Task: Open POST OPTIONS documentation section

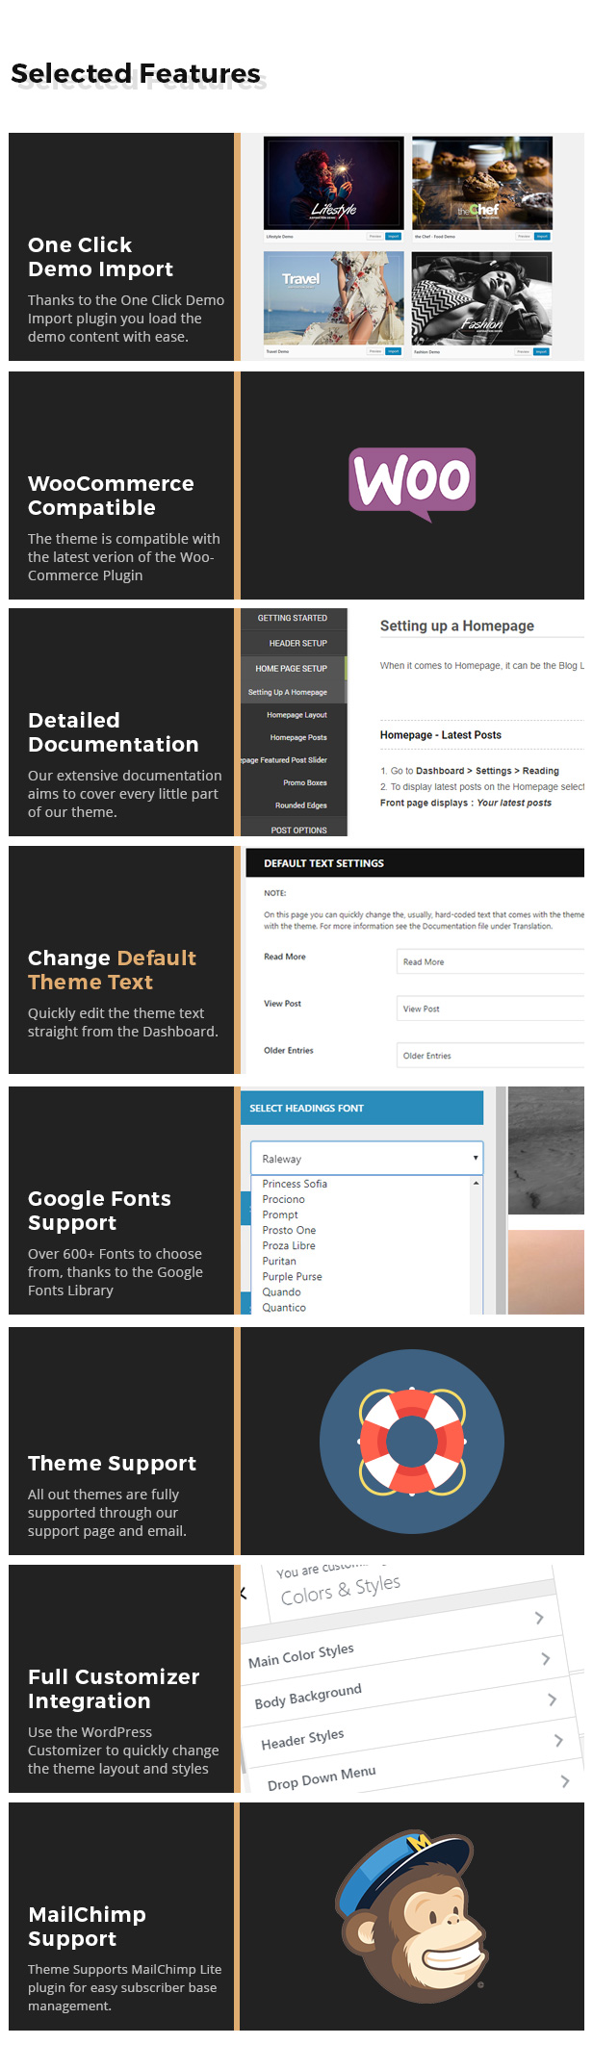Action: coord(293,830)
